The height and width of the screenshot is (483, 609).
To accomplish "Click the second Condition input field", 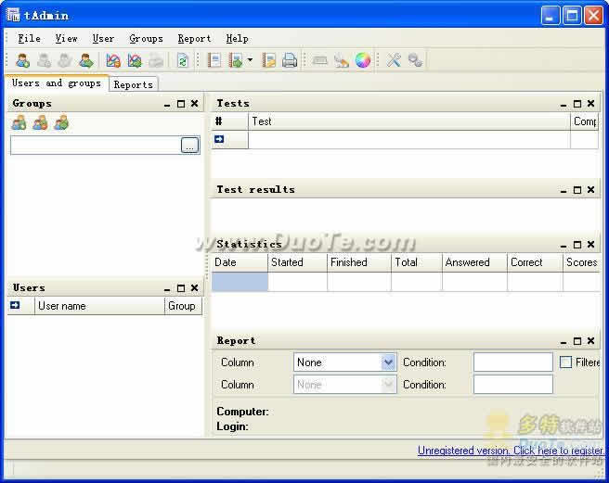I will 513,385.
